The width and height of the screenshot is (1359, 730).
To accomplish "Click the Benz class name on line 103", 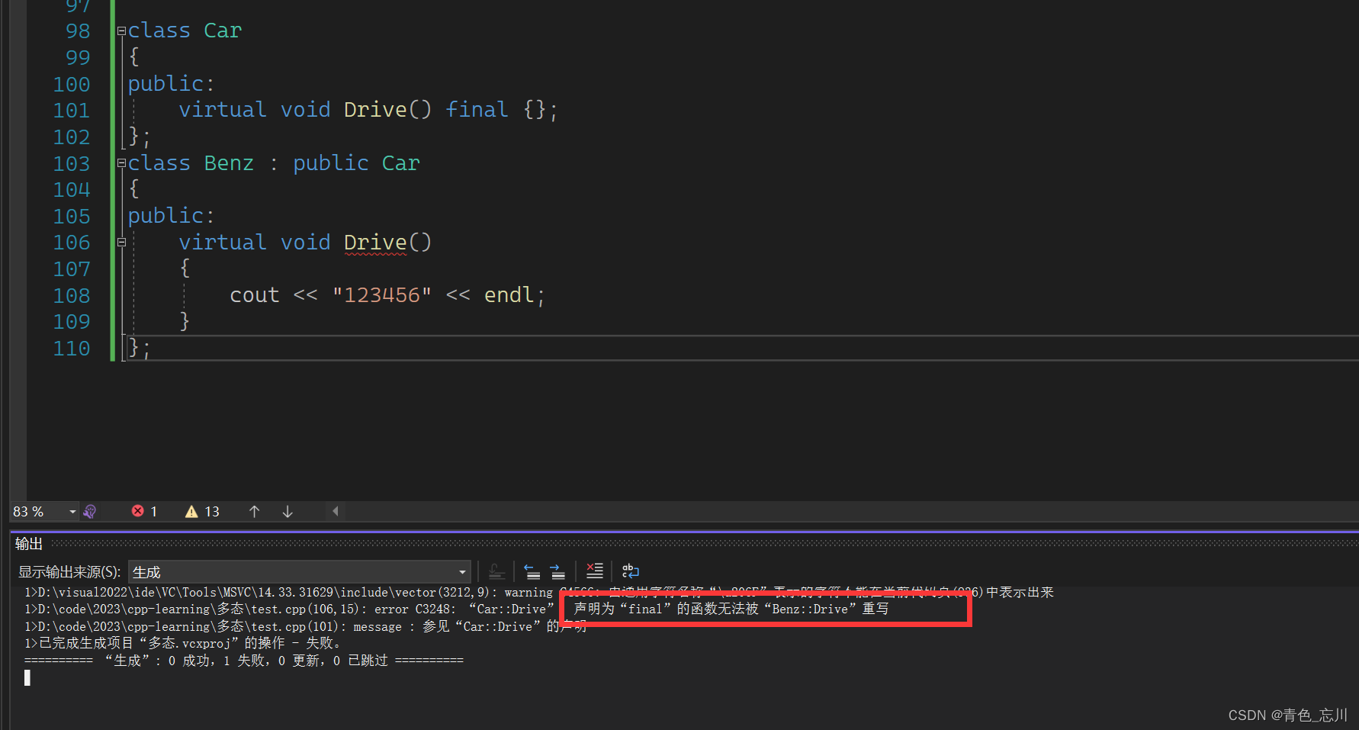I will (x=229, y=163).
